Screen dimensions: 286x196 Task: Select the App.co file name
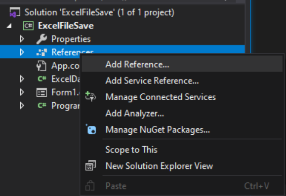[65, 66]
